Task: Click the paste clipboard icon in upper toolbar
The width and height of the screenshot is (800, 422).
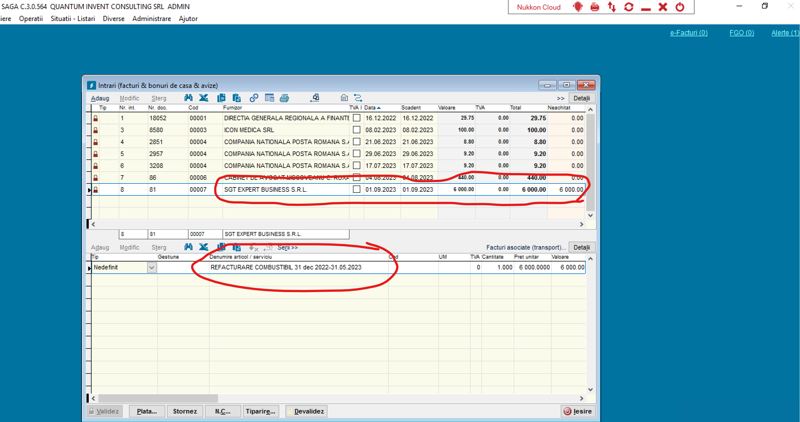Action: coord(236,98)
